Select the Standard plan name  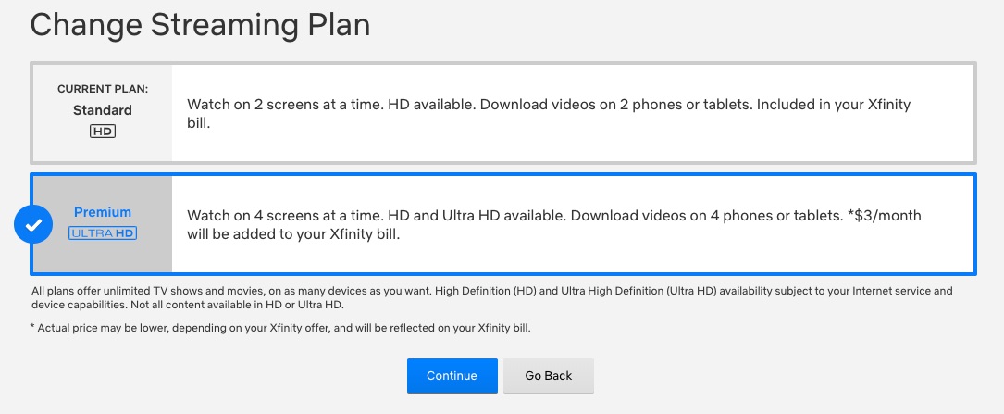[x=103, y=110]
